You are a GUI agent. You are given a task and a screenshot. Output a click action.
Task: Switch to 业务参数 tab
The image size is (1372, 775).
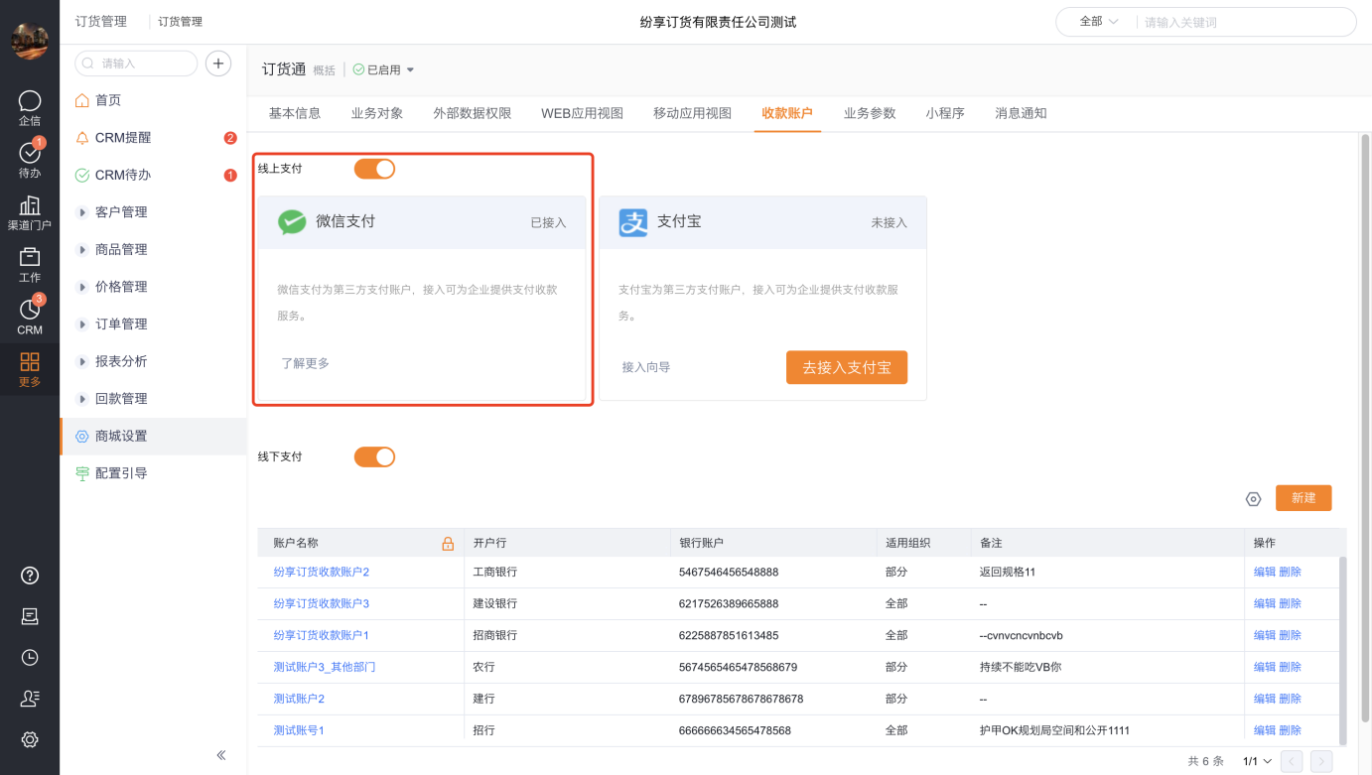pyautogui.click(x=870, y=113)
